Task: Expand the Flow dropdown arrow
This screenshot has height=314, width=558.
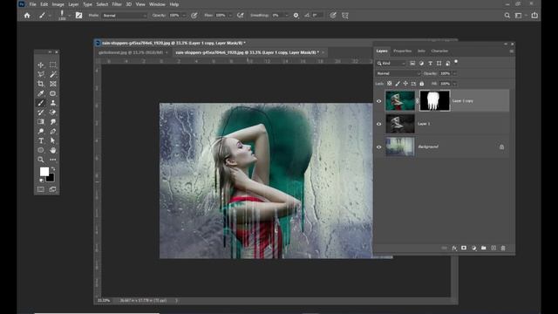Action: pos(230,16)
